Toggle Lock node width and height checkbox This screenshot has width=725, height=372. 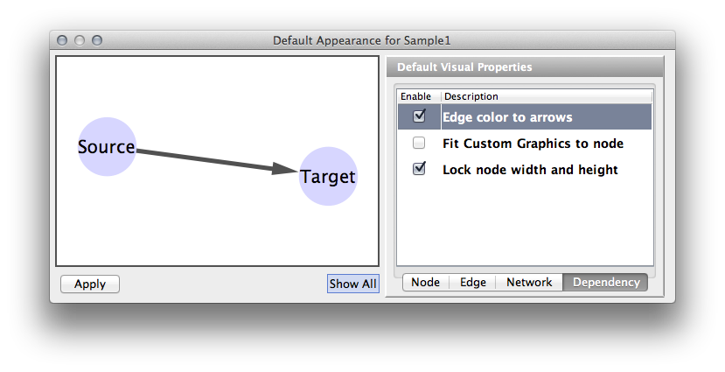pos(419,169)
